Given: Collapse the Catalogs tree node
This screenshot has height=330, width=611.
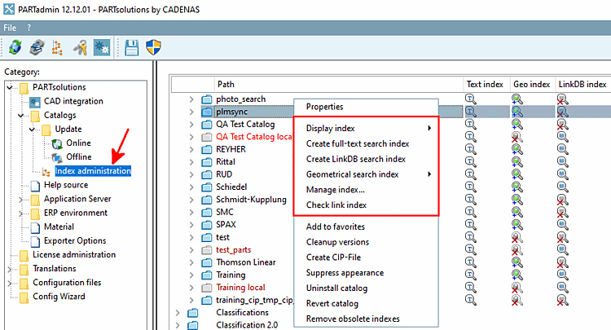Looking at the screenshot, I should pyautogui.click(x=21, y=116).
